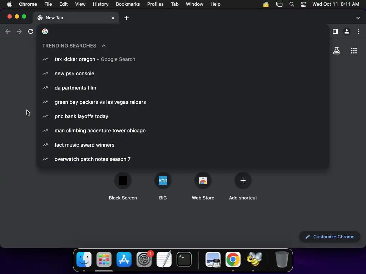Open Terminal from the dock
Viewport: 366px width, 274px height.
pos(184,259)
